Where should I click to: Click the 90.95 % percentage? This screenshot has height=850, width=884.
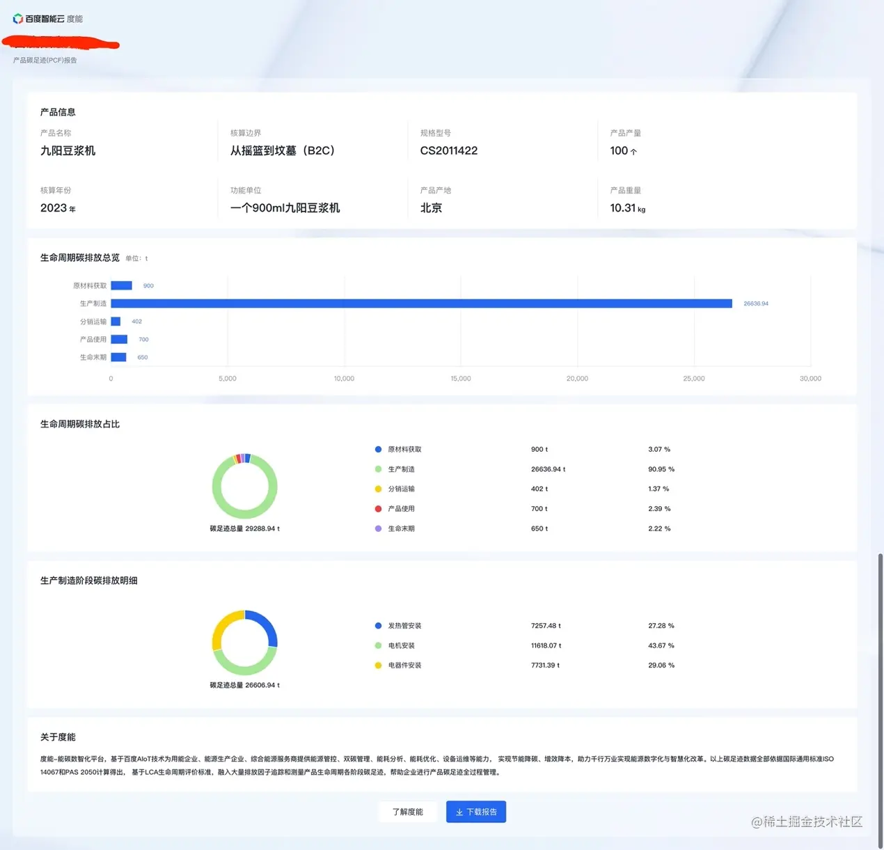[x=661, y=469]
